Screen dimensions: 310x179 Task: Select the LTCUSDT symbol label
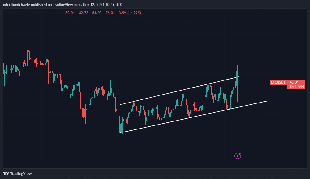point(278,82)
